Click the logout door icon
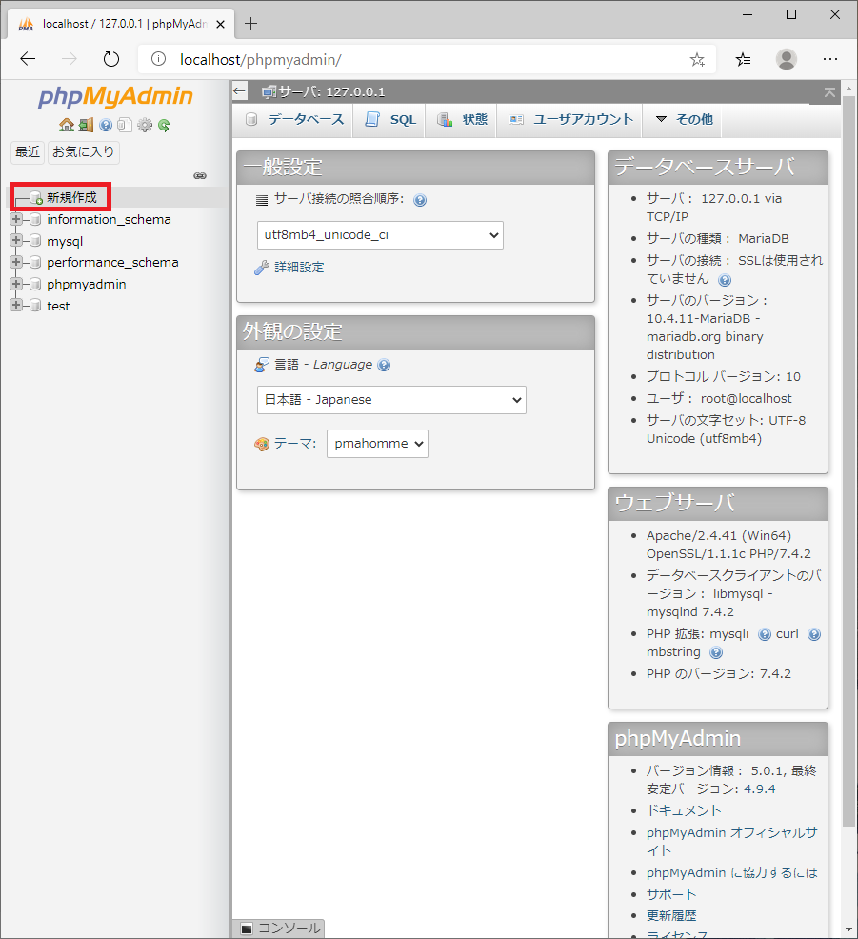858x939 pixels. (87, 125)
